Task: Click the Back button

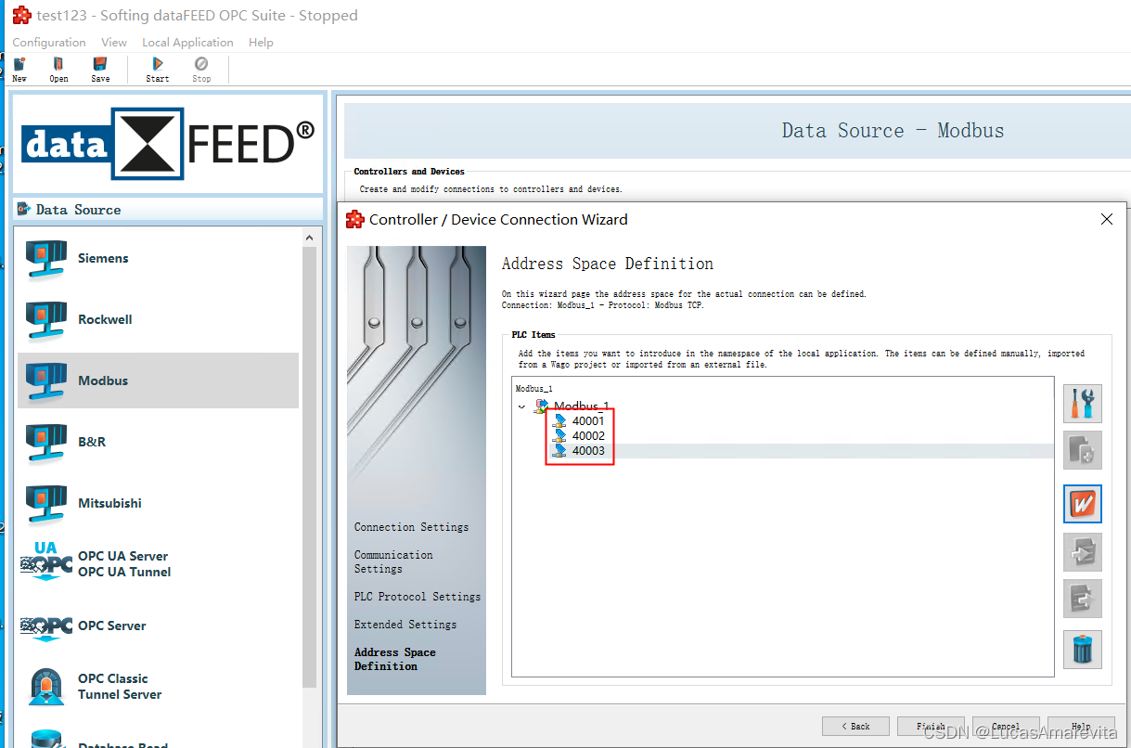Action: pyautogui.click(x=855, y=726)
